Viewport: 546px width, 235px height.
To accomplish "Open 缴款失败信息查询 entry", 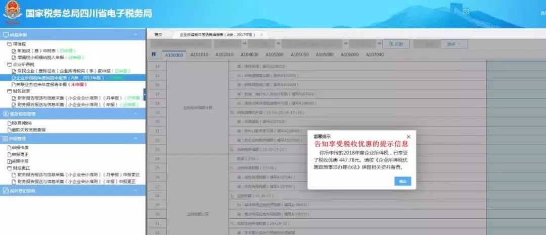I will coord(28,130).
